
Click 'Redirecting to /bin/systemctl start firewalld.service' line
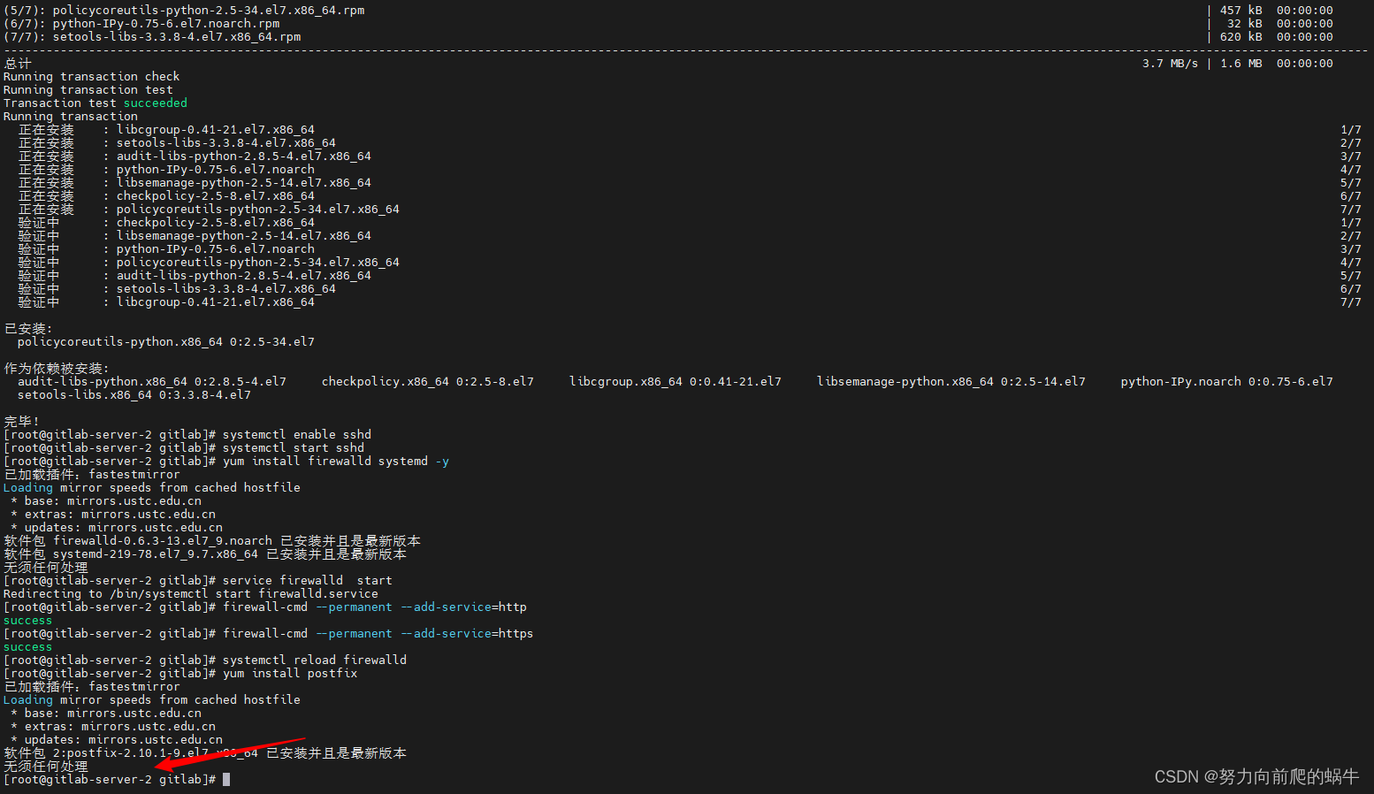click(191, 594)
